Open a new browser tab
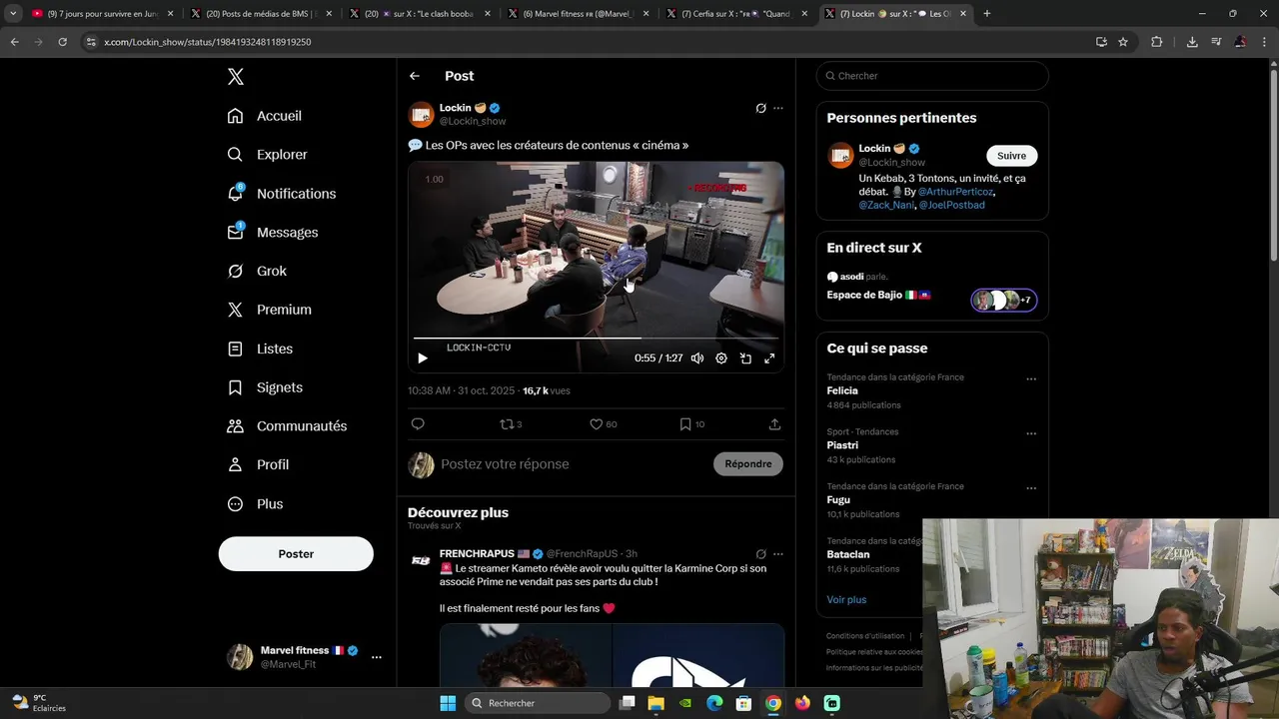The image size is (1279, 719). click(987, 14)
